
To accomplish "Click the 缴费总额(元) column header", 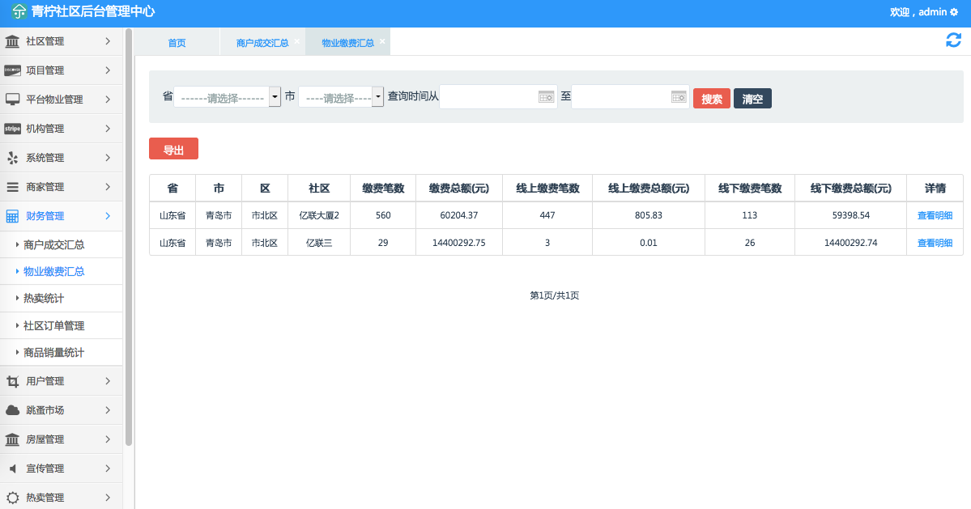I will (x=459, y=189).
